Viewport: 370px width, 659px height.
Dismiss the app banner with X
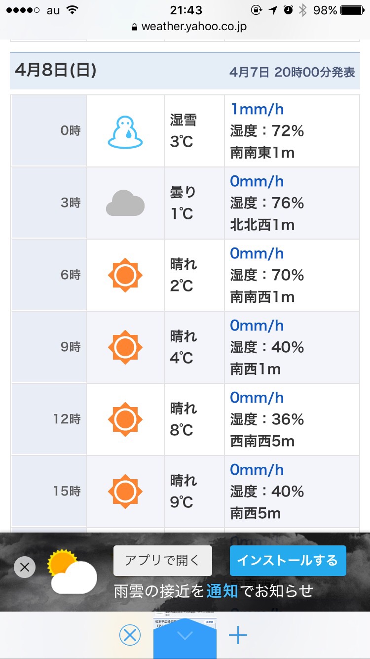click(25, 567)
